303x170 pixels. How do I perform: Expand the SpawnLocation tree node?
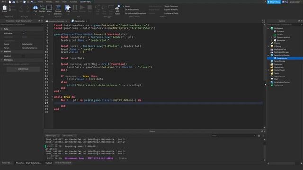pos(272,37)
